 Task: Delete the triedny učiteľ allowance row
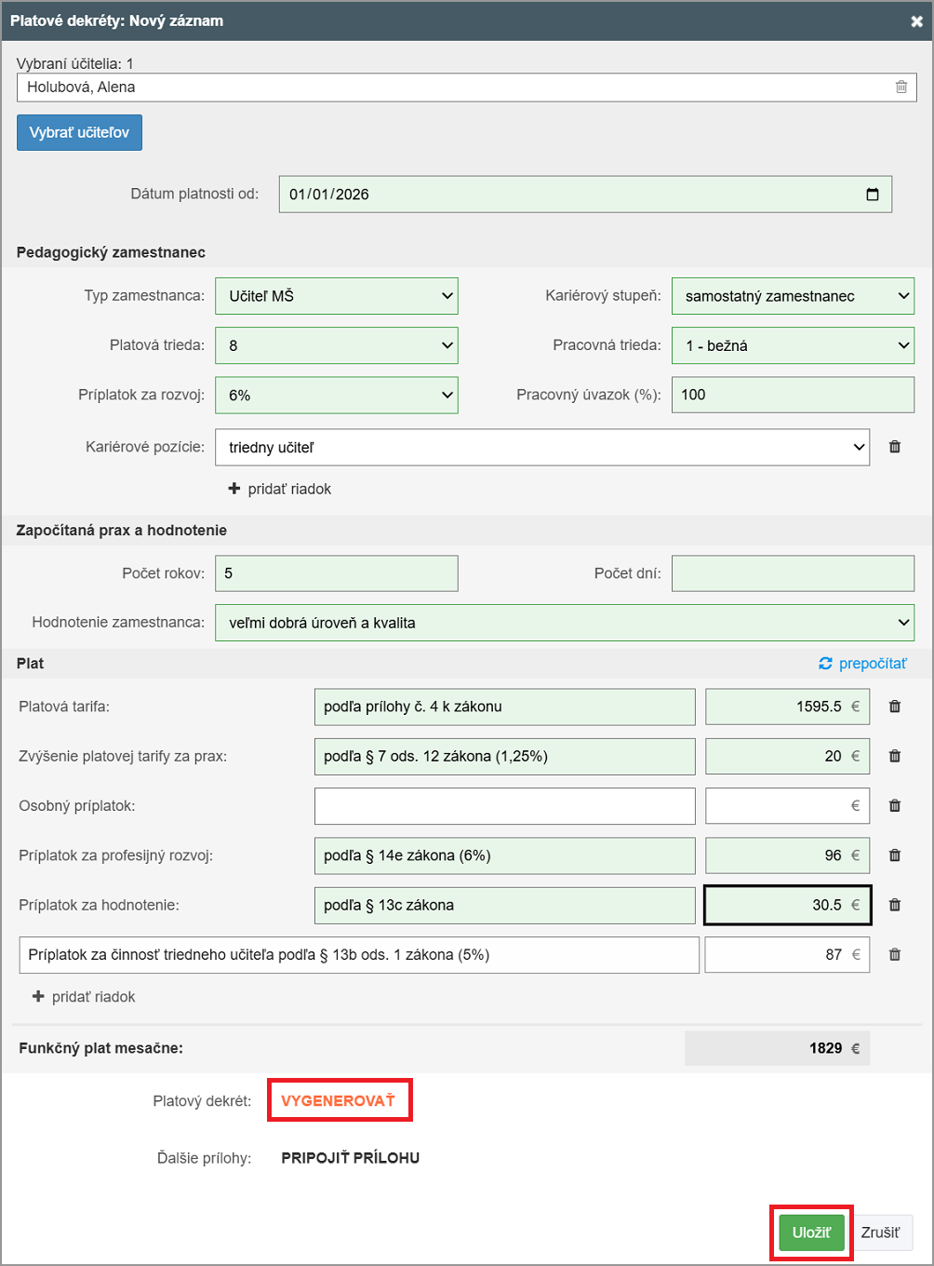894,954
